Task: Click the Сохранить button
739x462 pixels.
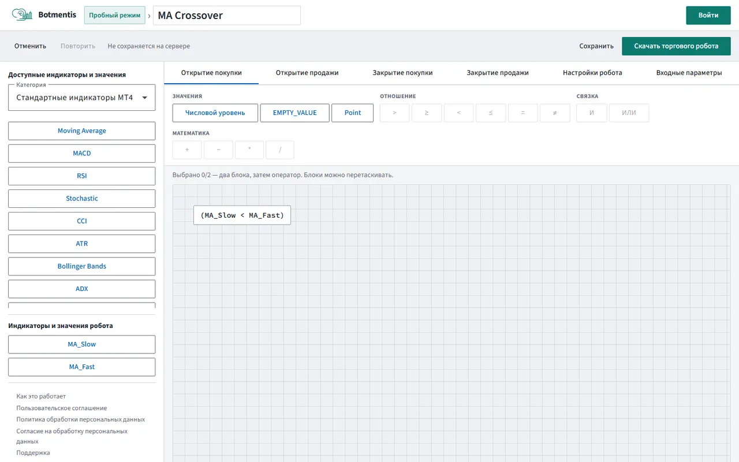Action: click(x=596, y=46)
